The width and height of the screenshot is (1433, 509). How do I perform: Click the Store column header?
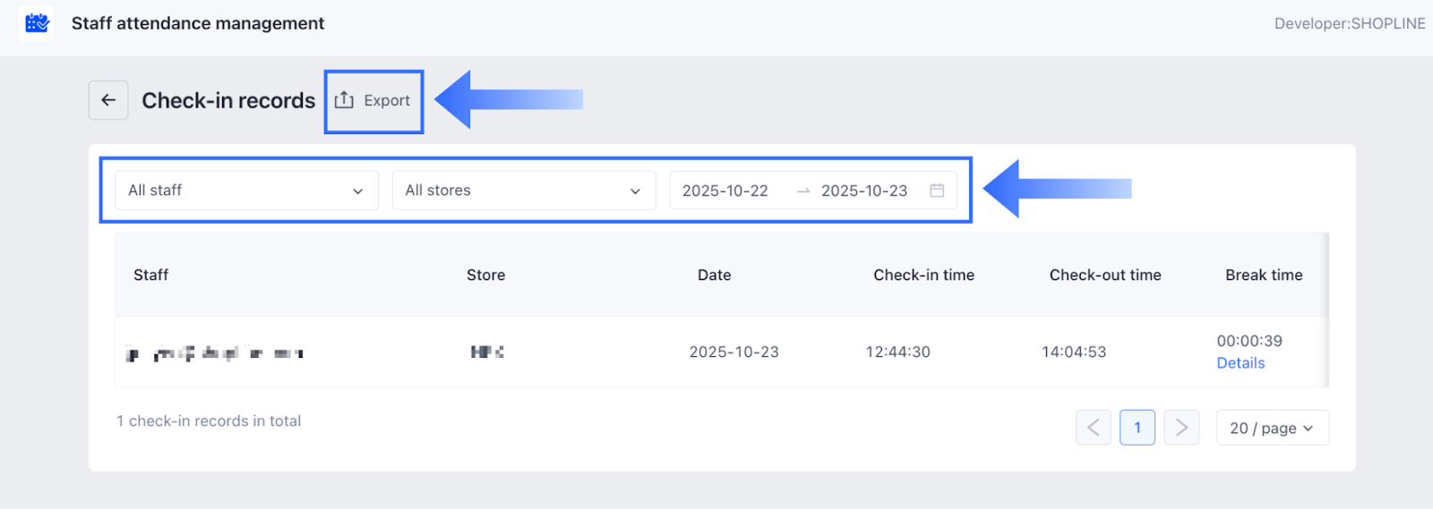[485, 276]
